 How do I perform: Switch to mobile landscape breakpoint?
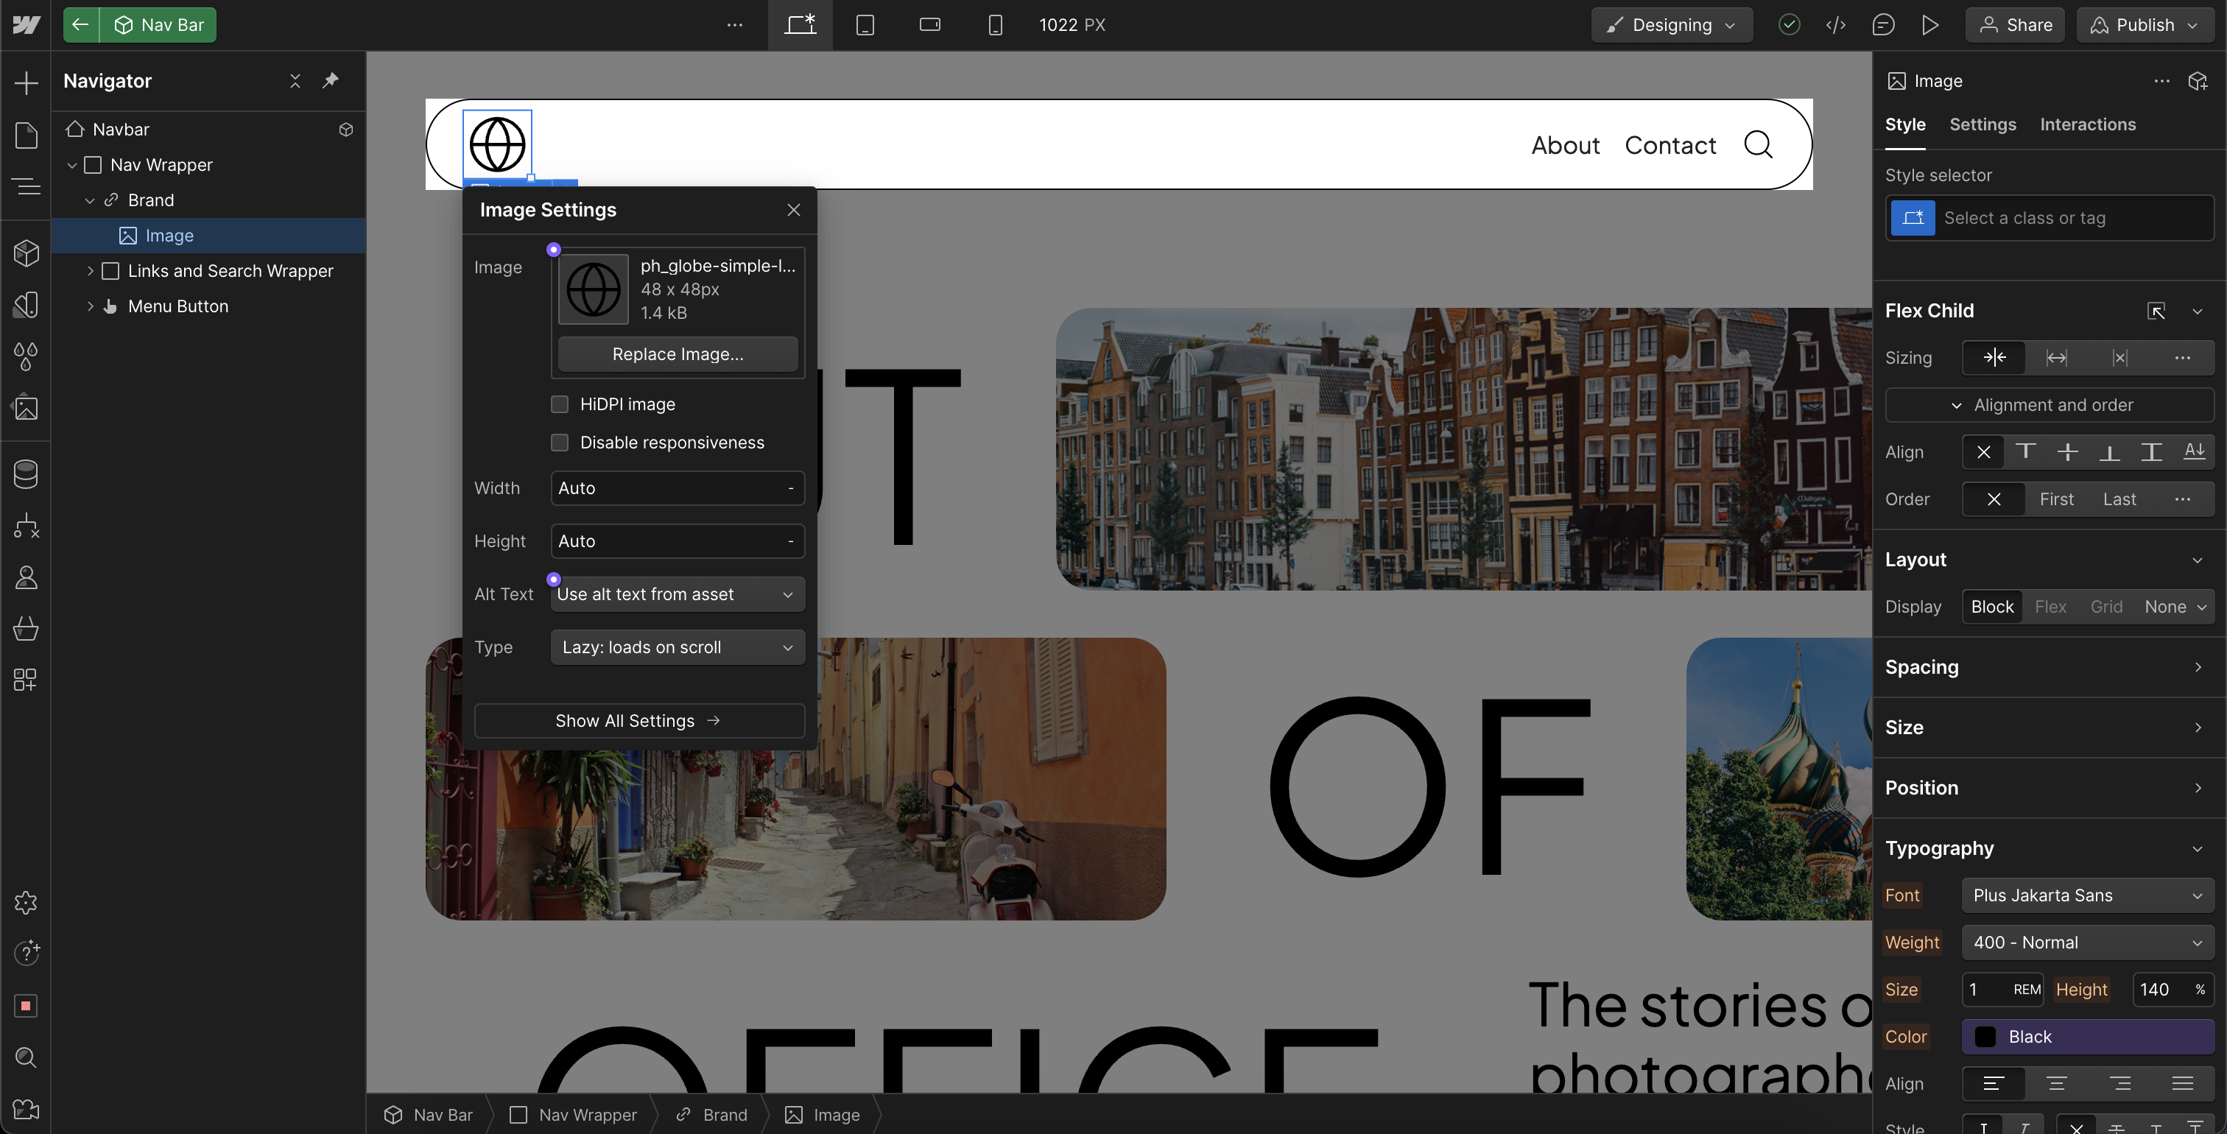point(929,25)
